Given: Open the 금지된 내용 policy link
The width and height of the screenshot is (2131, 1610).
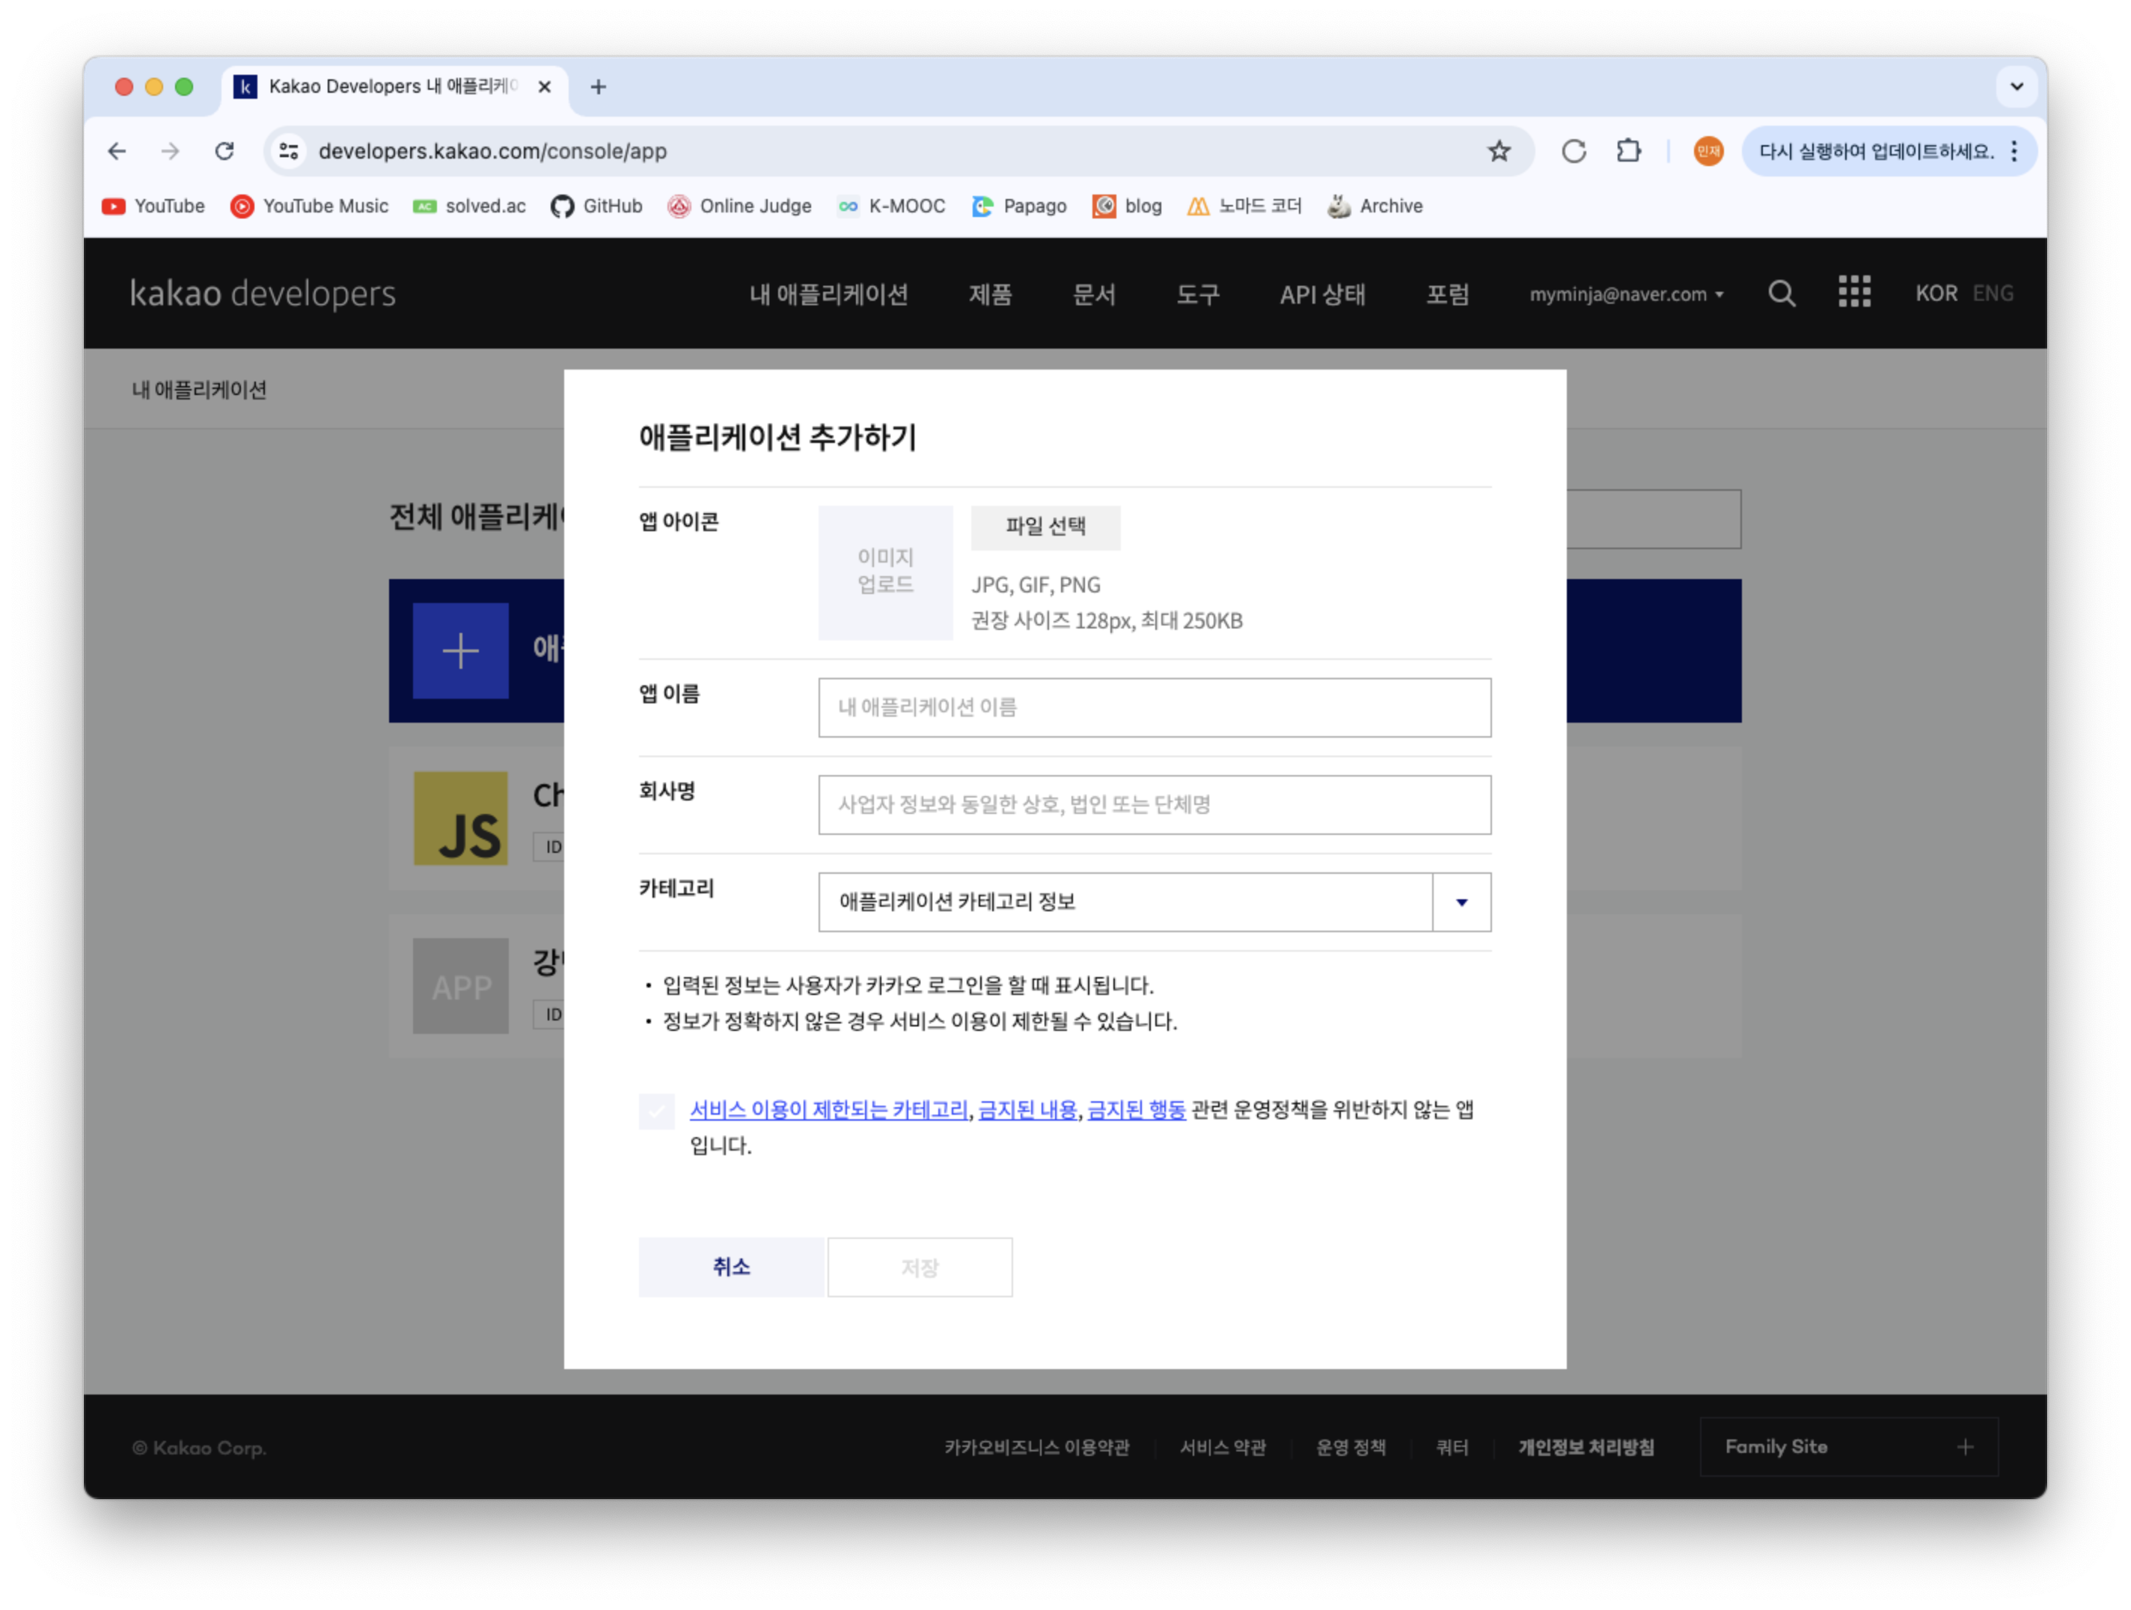Looking at the screenshot, I should pos(1027,1110).
